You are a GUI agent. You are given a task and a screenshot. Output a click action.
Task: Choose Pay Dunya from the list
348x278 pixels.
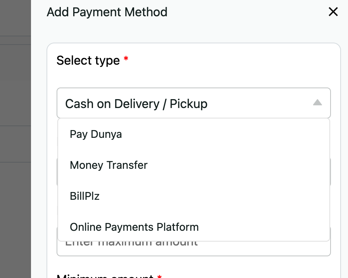[x=96, y=134]
